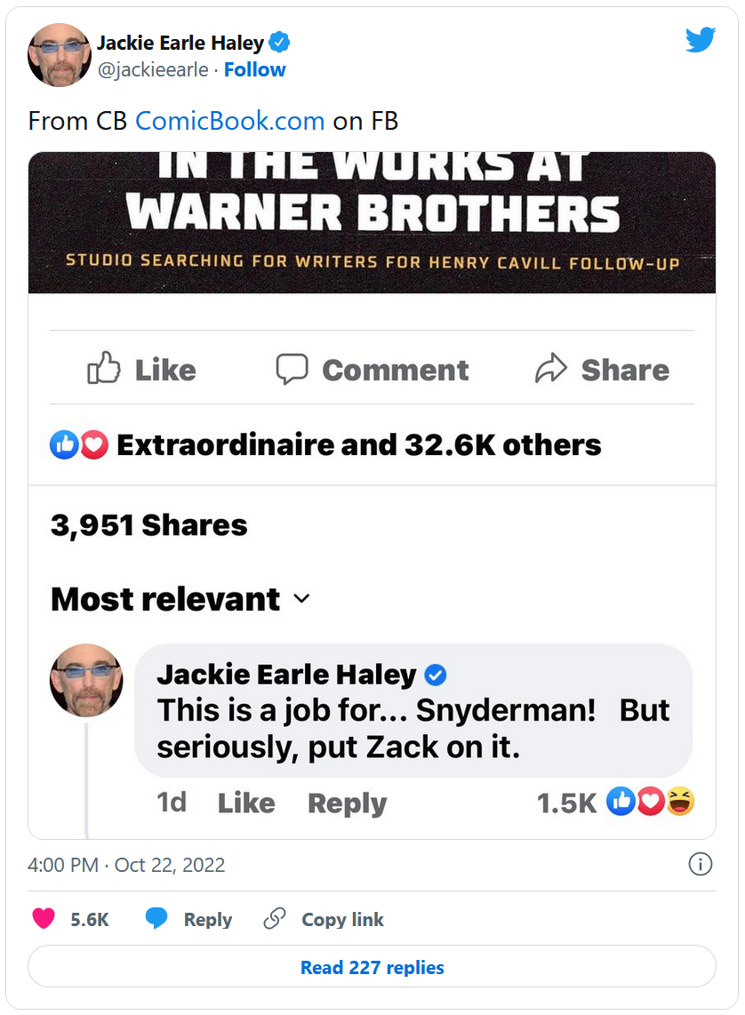Click the Twitter bird logo
Screen dimensions: 745x1015
coord(701,40)
